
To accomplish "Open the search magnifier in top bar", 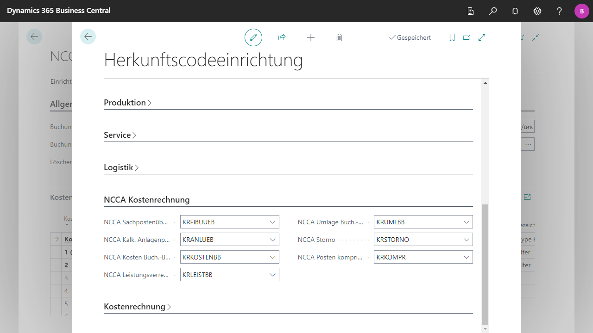I will [x=493, y=11].
